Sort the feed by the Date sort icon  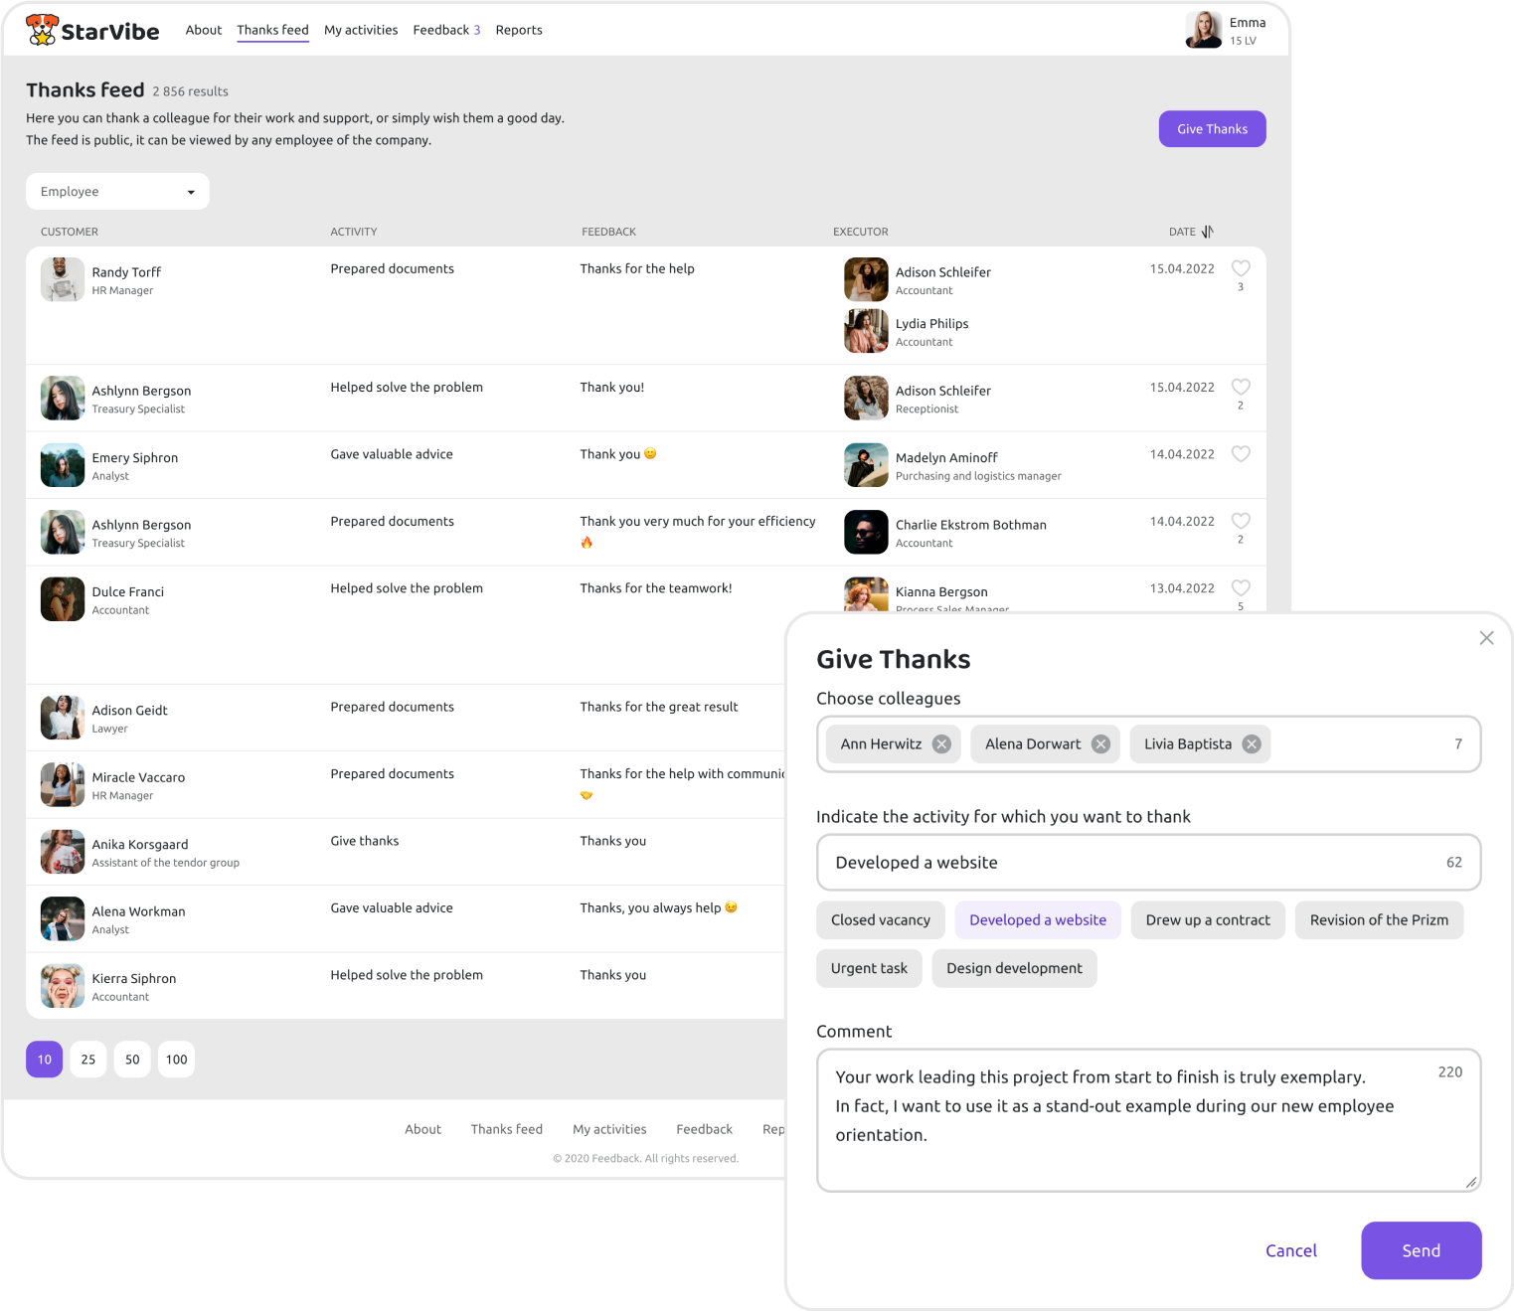tap(1207, 232)
